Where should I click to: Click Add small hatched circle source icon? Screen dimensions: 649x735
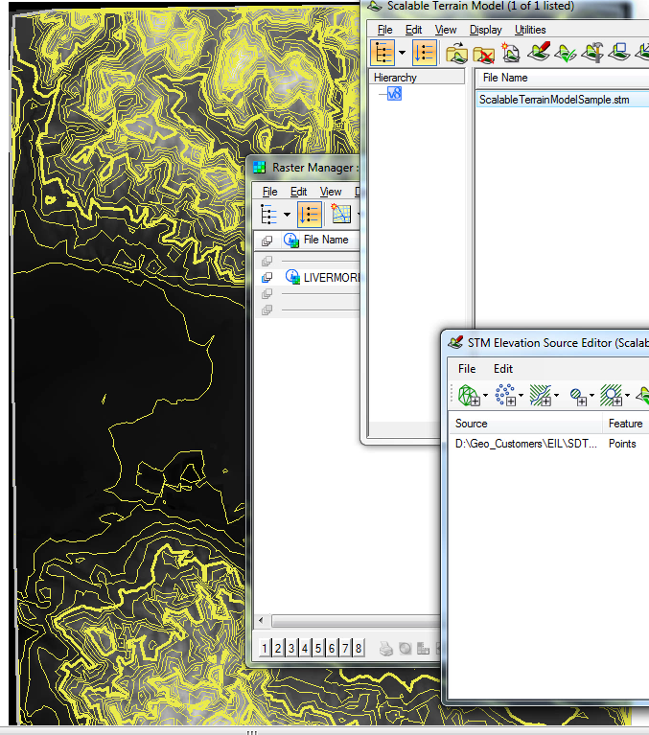click(578, 397)
